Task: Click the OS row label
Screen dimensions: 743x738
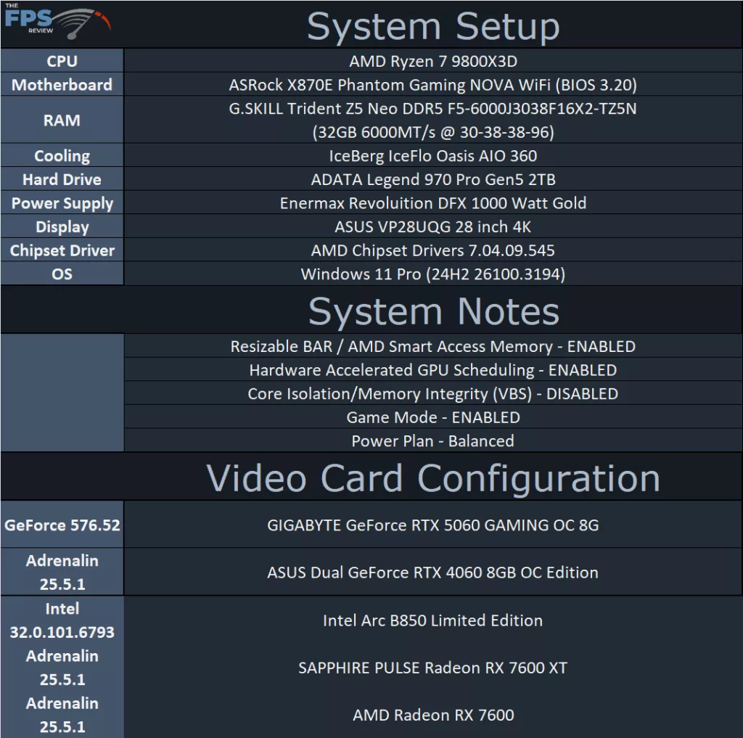Action: (x=62, y=274)
